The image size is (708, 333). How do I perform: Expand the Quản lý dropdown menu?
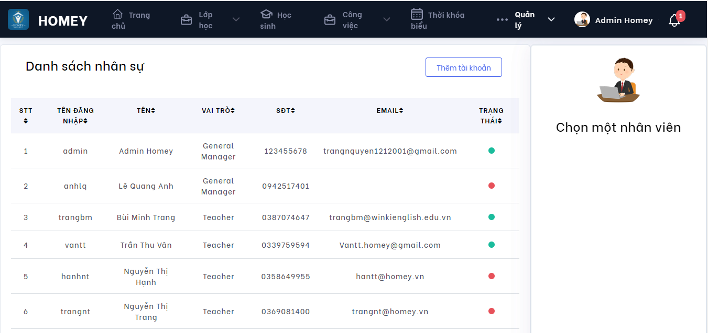551,20
